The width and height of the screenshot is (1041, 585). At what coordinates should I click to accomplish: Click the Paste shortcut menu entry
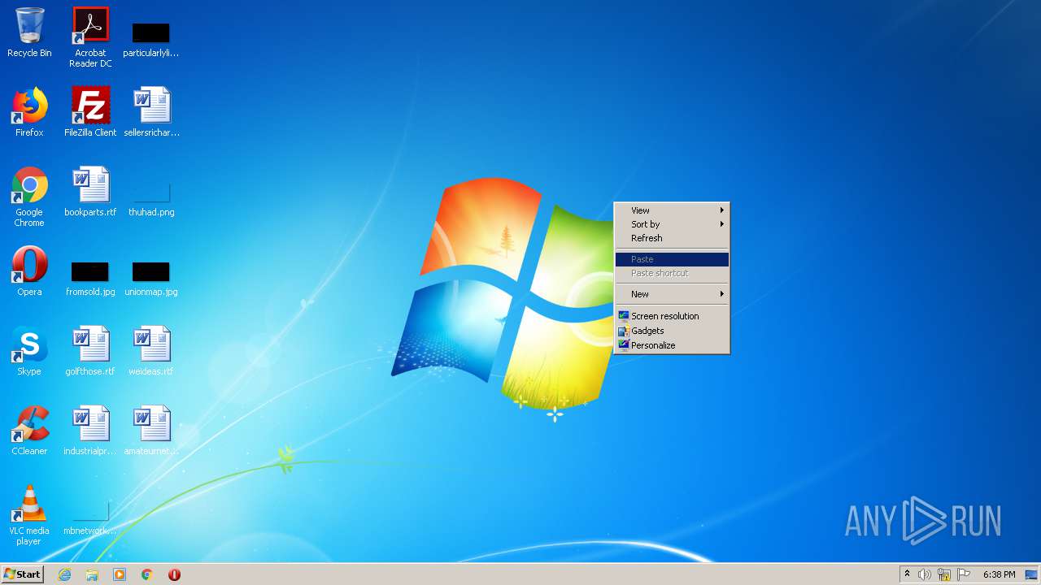(x=672, y=273)
